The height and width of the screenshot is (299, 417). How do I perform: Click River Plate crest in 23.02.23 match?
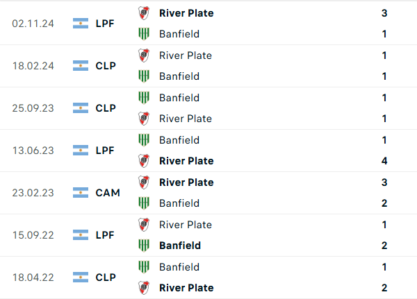pyautogui.click(x=144, y=182)
